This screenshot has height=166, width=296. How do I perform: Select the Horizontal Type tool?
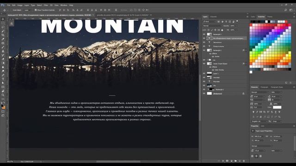point(3,79)
